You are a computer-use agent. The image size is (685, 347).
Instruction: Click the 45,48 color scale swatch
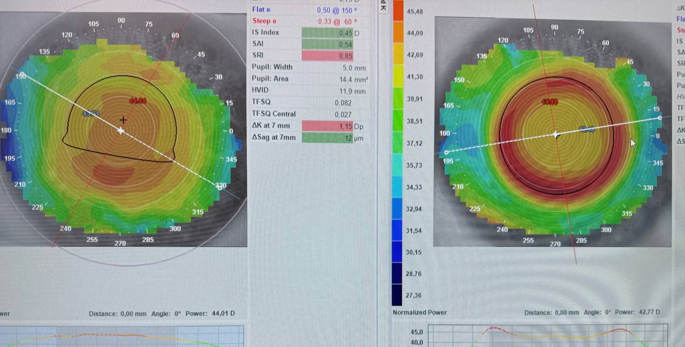pyautogui.click(x=398, y=11)
